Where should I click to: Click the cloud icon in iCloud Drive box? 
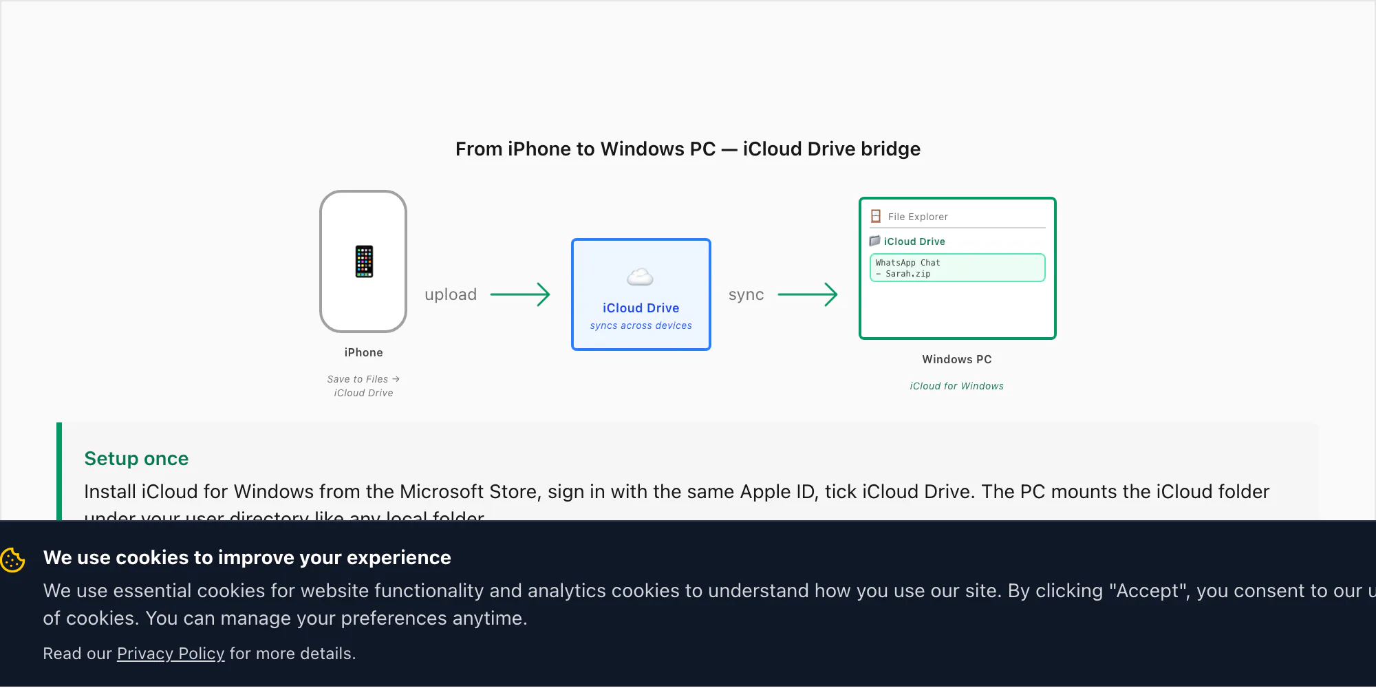(641, 277)
